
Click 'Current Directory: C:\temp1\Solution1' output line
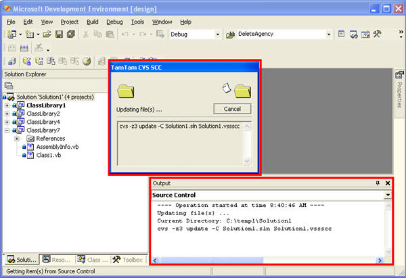[224, 221]
